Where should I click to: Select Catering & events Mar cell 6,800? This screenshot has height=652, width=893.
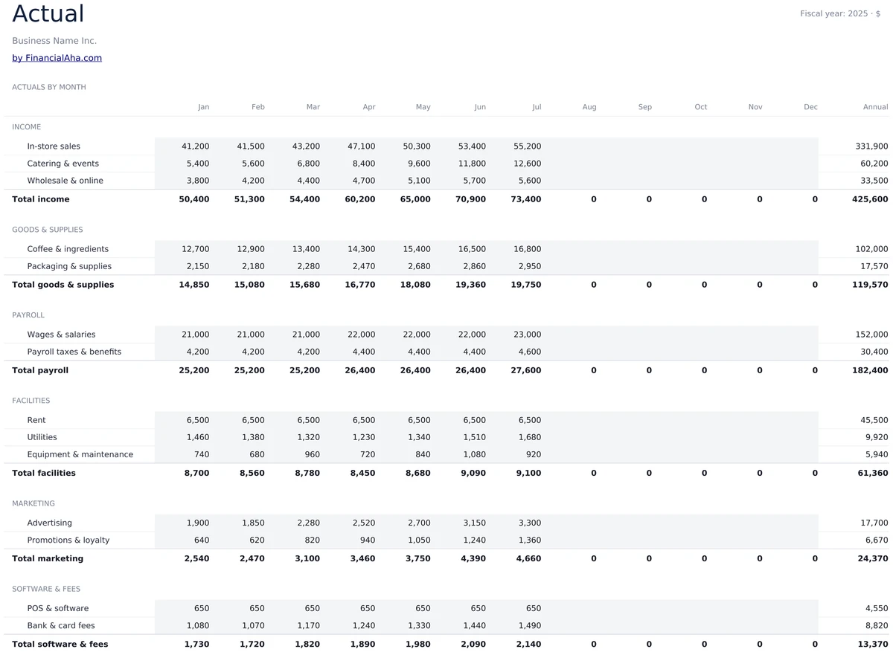[x=293, y=164]
